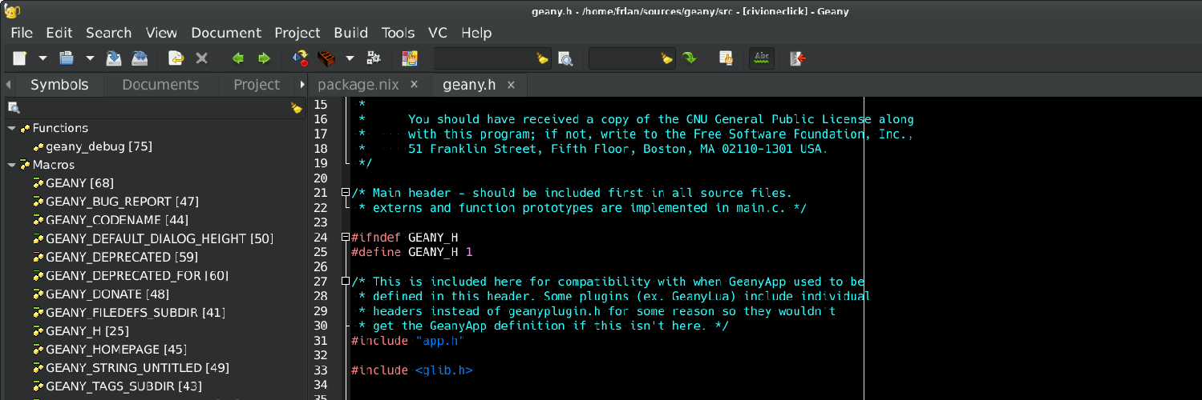The width and height of the screenshot is (1202, 400).
Task: Toggle the spell check Abc icon
Action: click(x=762, y=58)
